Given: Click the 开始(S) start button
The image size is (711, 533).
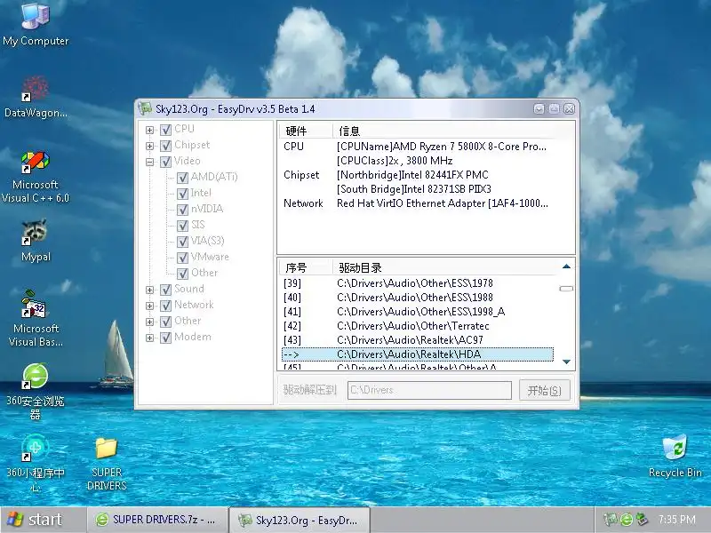Looking at the screenshot, I should pos(544,390).
